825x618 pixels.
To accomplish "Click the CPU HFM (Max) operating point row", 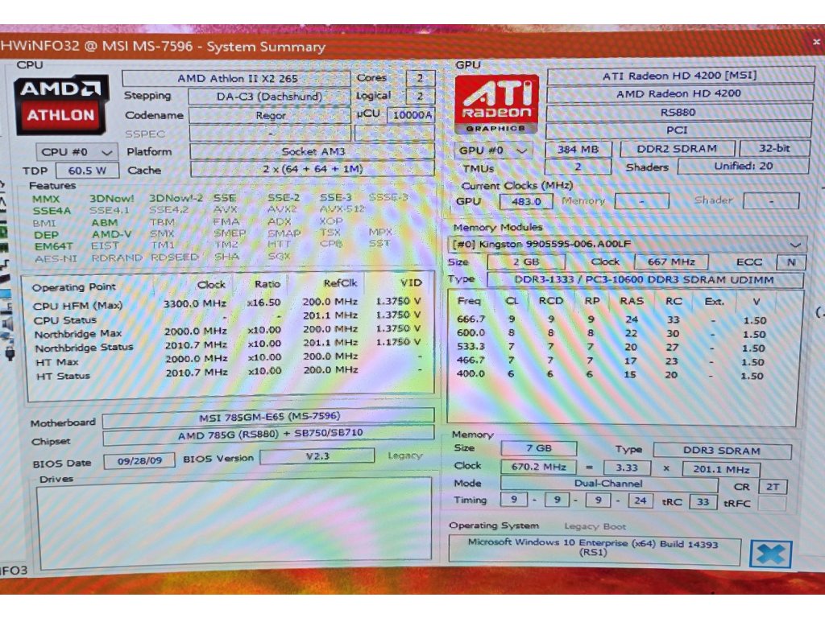I will 227,303.
